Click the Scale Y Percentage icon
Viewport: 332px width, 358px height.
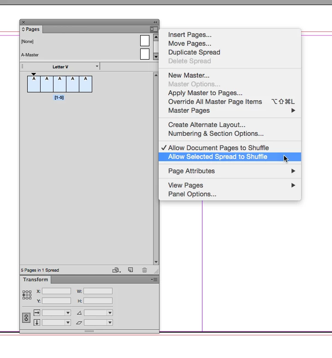(37, 322)
